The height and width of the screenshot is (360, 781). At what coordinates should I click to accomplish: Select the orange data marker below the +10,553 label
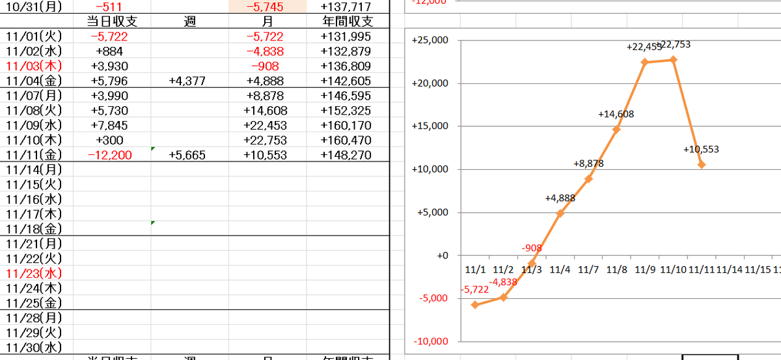[702, 164]
